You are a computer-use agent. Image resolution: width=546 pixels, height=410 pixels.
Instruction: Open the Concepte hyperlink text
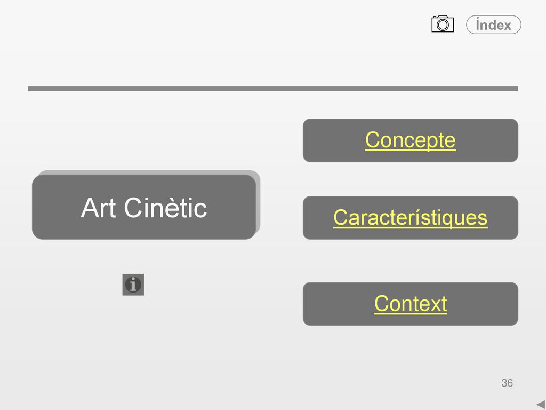[410, 140]
